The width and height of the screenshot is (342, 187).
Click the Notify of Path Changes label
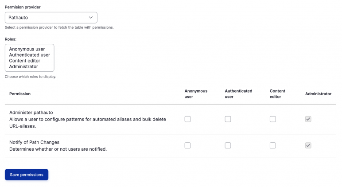tap(34, 142)
